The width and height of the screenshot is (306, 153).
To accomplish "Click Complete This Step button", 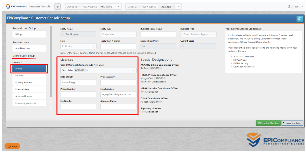I will [268, 123].
